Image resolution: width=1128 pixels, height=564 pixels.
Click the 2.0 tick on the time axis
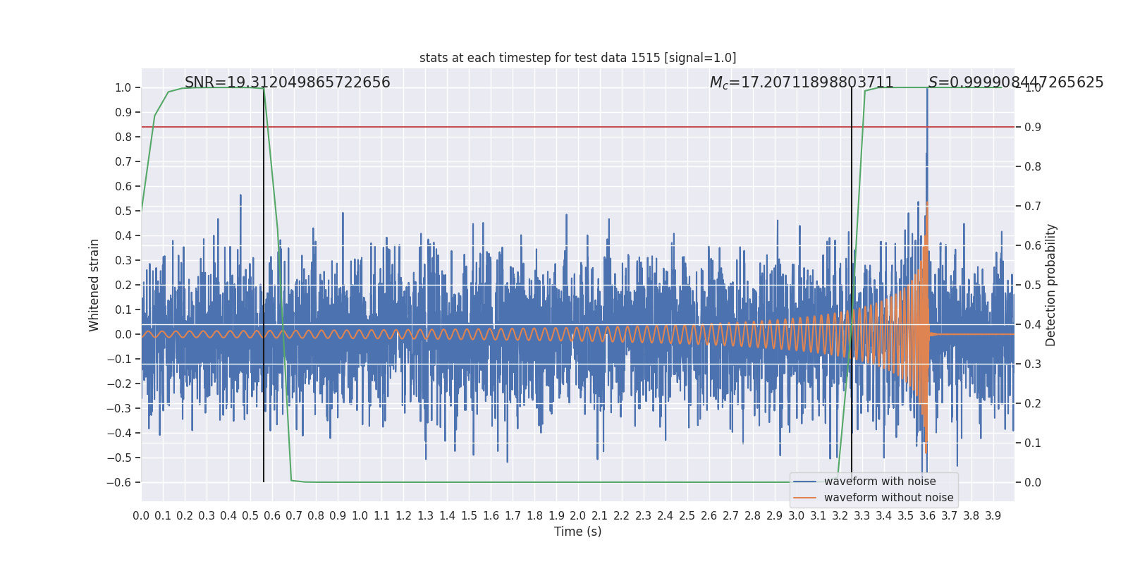tap(578, 516)
